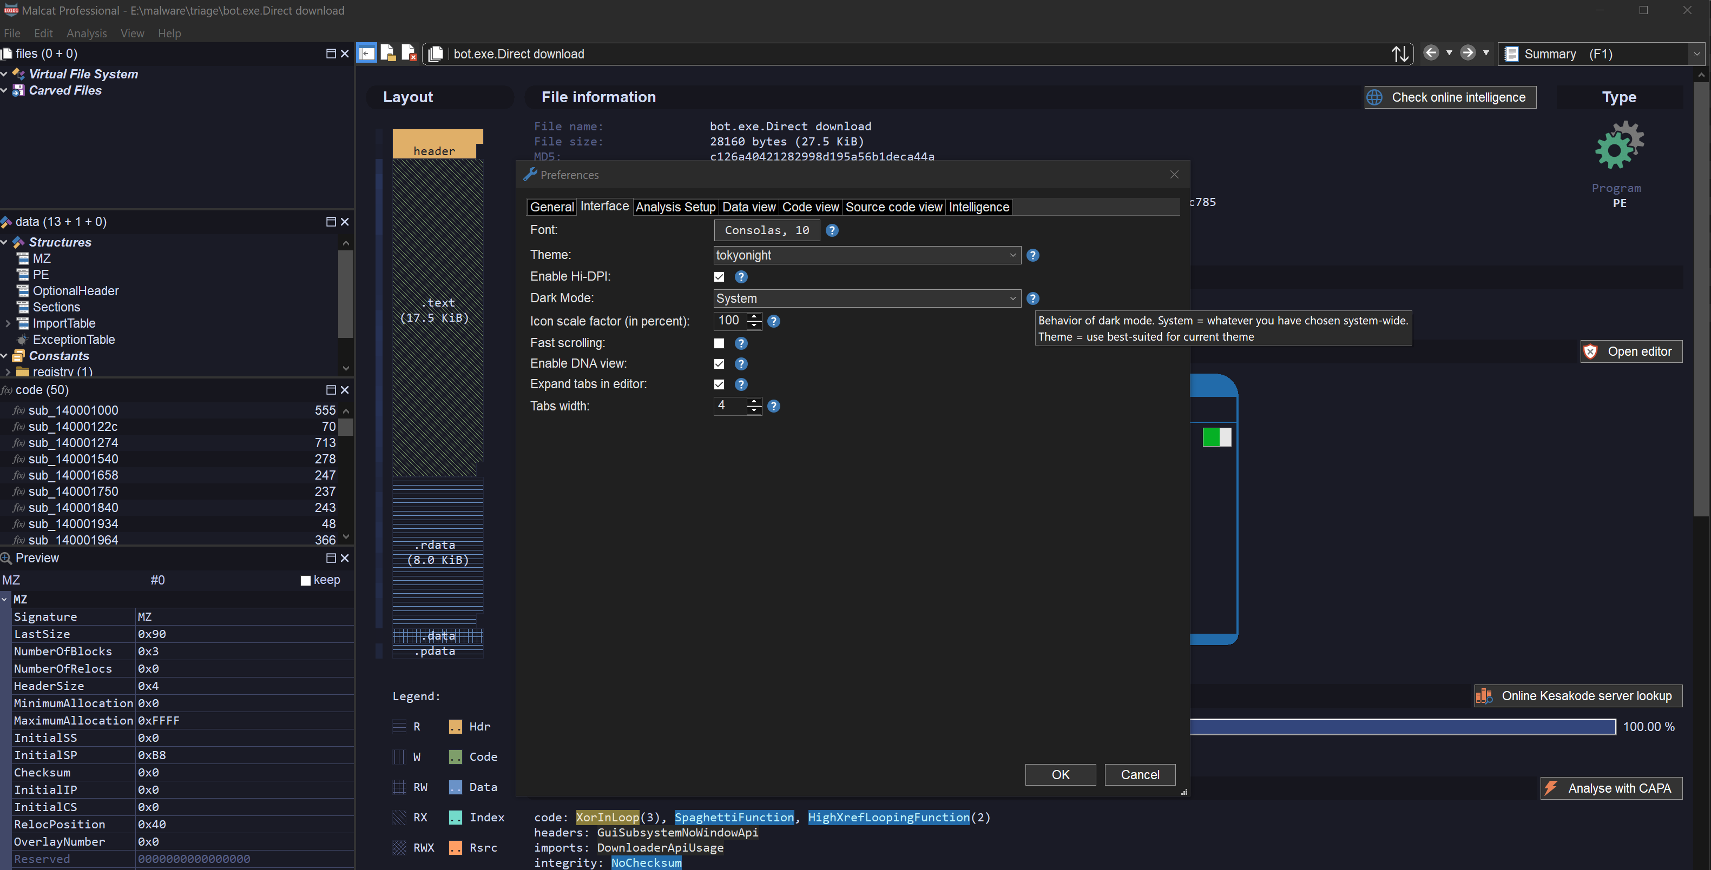Image resolution: width=1711 pixels, height=870 pixels.
Task: Open a file using the open-folder toolbar icon
Action: 389,53
